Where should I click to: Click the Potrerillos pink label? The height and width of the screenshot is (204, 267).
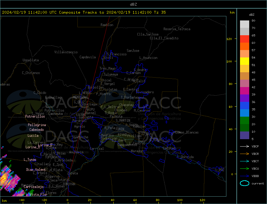pos(35,116)
